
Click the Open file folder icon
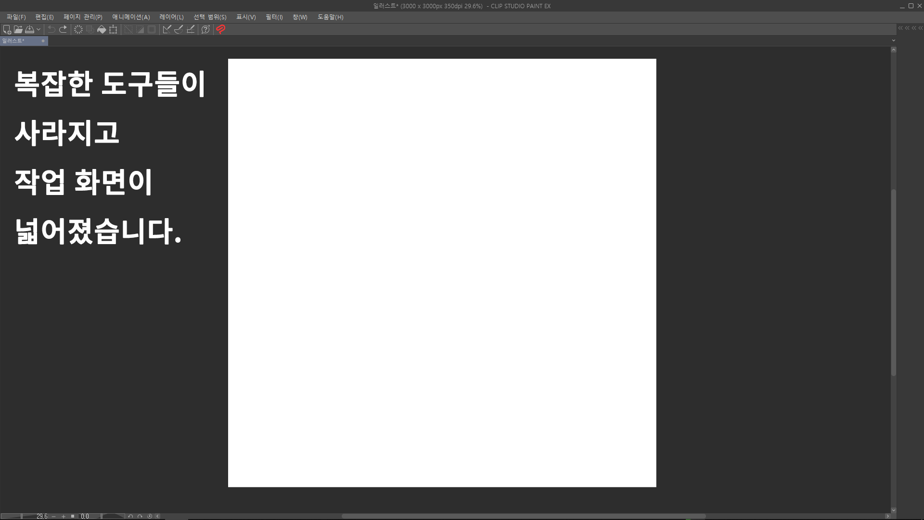pyautogui.click(x=18, y=29)
